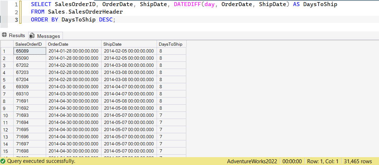Screen dimensions: 379x165
Task: Click ShipDate cell of order 69309
Action: 129,86
